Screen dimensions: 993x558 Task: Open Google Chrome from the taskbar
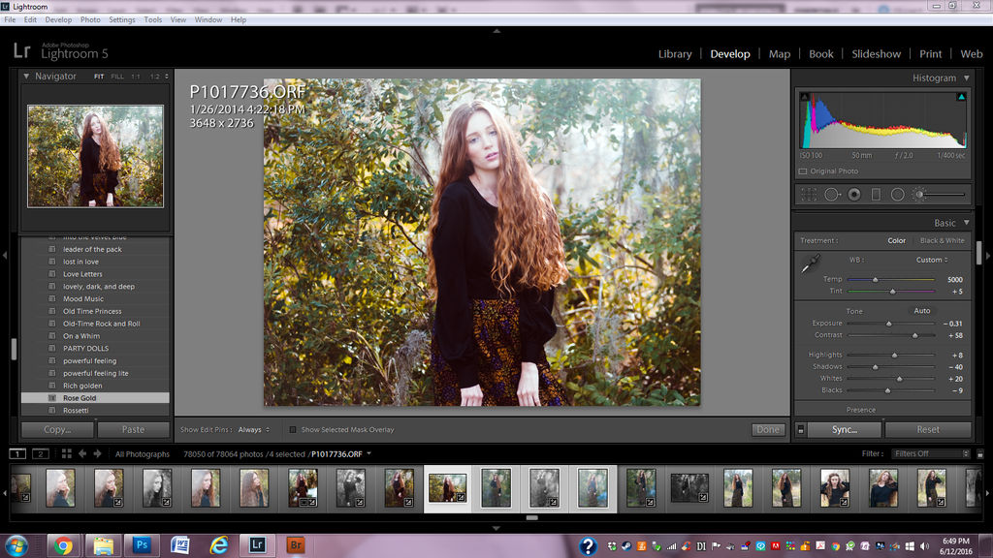pos(63,545)
